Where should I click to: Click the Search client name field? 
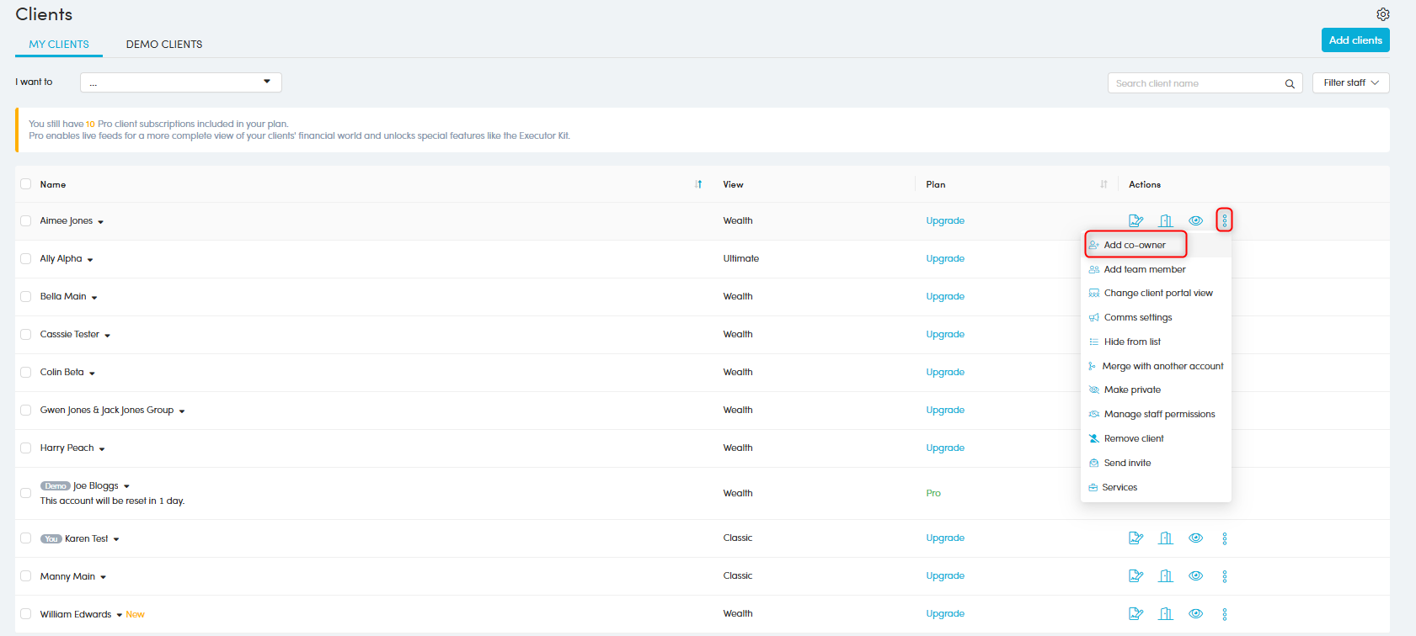pyautogui.click(x=1194, y=83)
